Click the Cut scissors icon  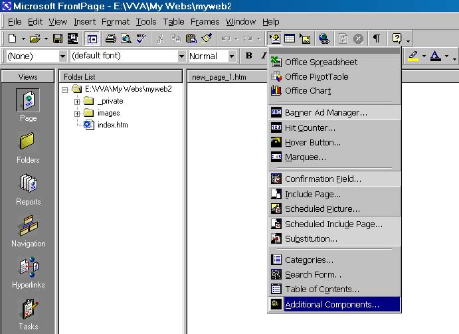160,39
